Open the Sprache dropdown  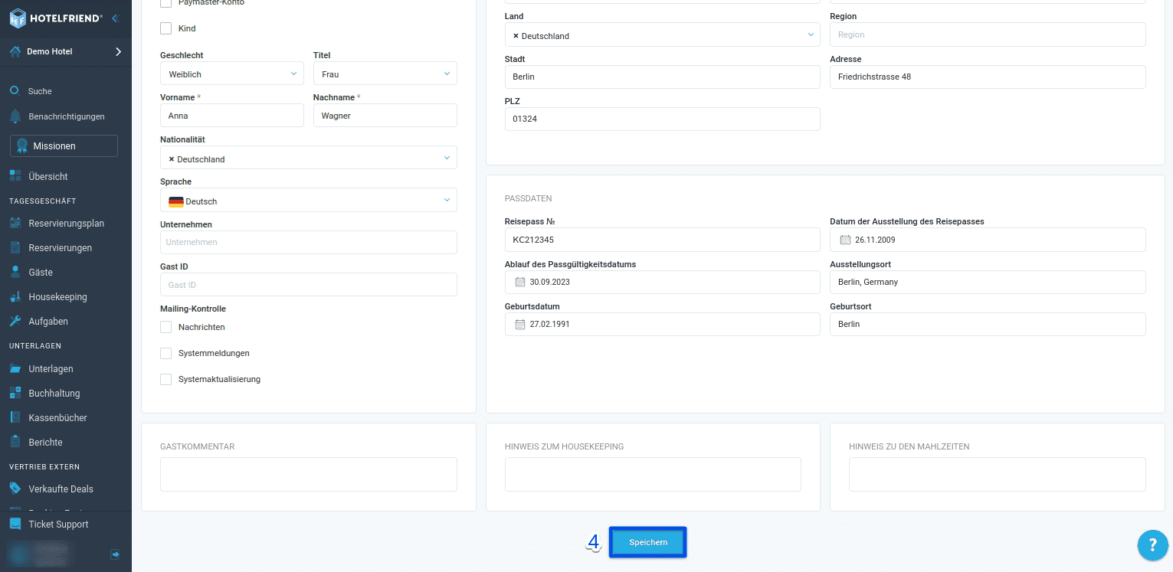(x=309, y=200)
